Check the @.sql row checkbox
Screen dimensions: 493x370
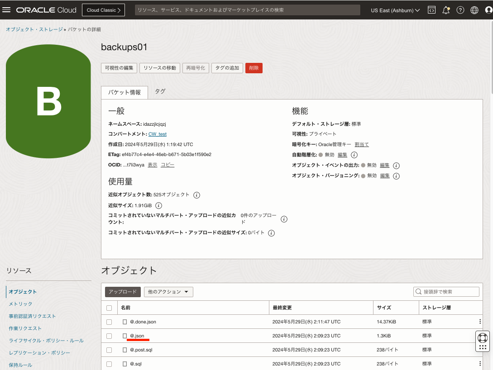tap(109, 364)
